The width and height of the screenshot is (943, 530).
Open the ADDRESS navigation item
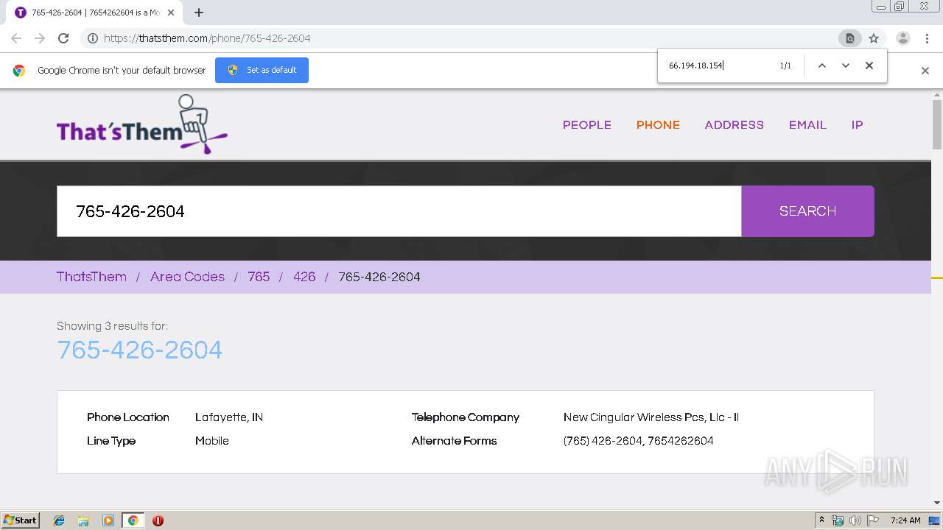(735, 125)
